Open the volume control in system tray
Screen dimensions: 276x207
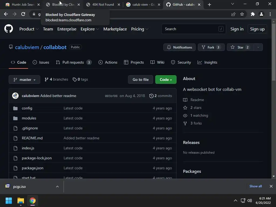point(250,201)
